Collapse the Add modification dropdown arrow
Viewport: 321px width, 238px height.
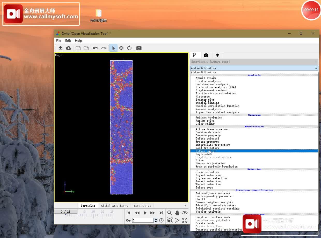[316, 68]
